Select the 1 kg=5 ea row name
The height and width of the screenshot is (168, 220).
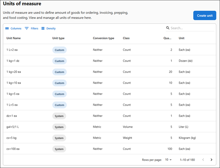coord(13,94)
